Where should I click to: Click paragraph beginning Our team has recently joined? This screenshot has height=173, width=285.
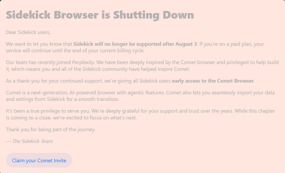pyautogui.click(x=142, y=66)
